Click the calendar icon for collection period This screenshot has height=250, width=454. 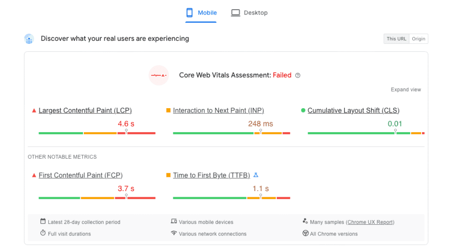[x=43, y=222]
